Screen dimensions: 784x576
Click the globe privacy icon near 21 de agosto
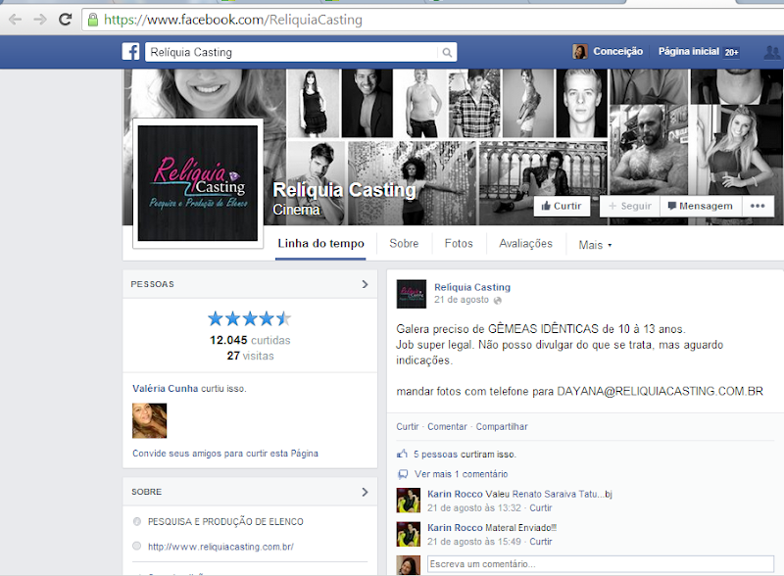(498, 300)
